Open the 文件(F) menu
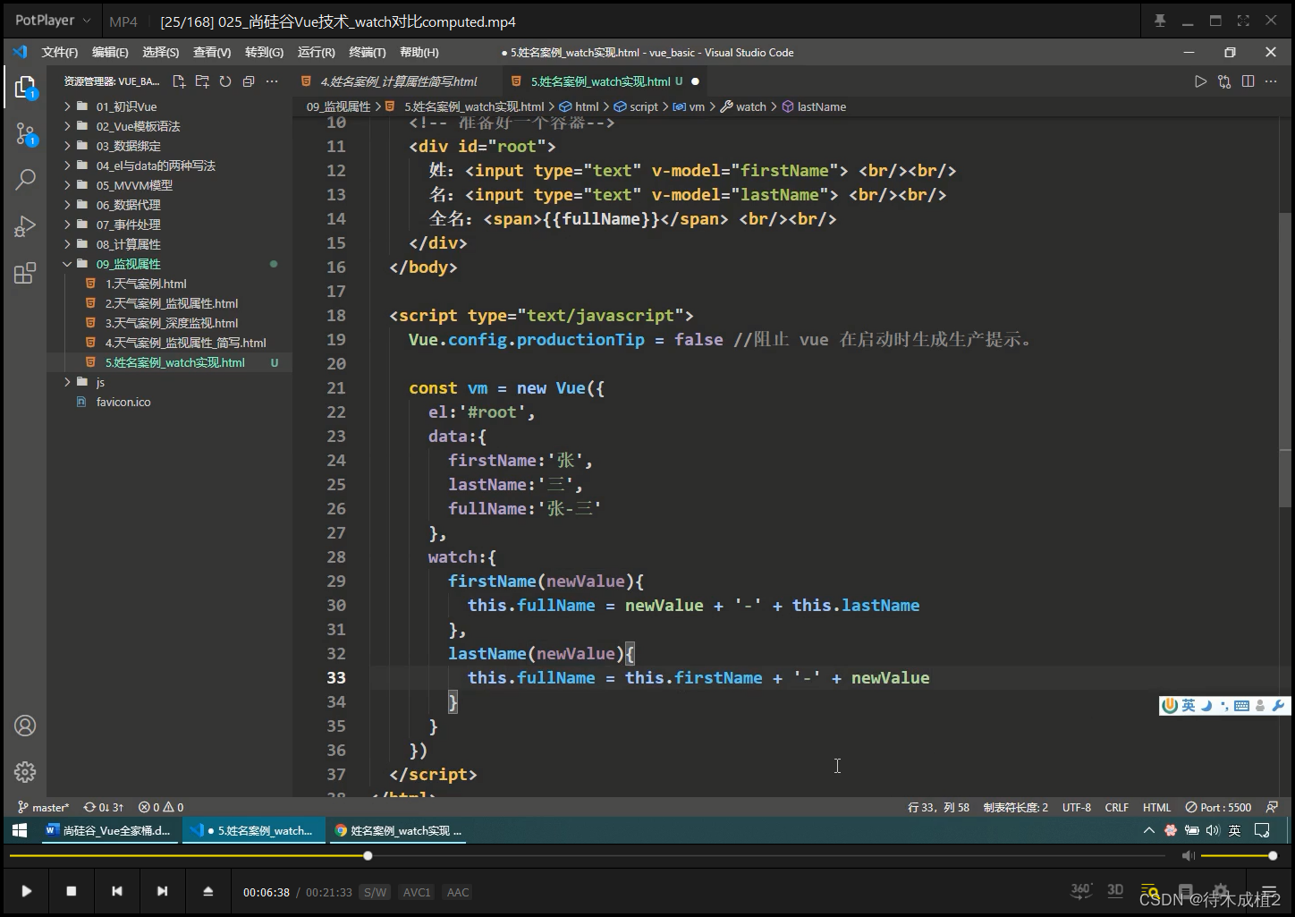1295x917 pixels. [60, 52]
